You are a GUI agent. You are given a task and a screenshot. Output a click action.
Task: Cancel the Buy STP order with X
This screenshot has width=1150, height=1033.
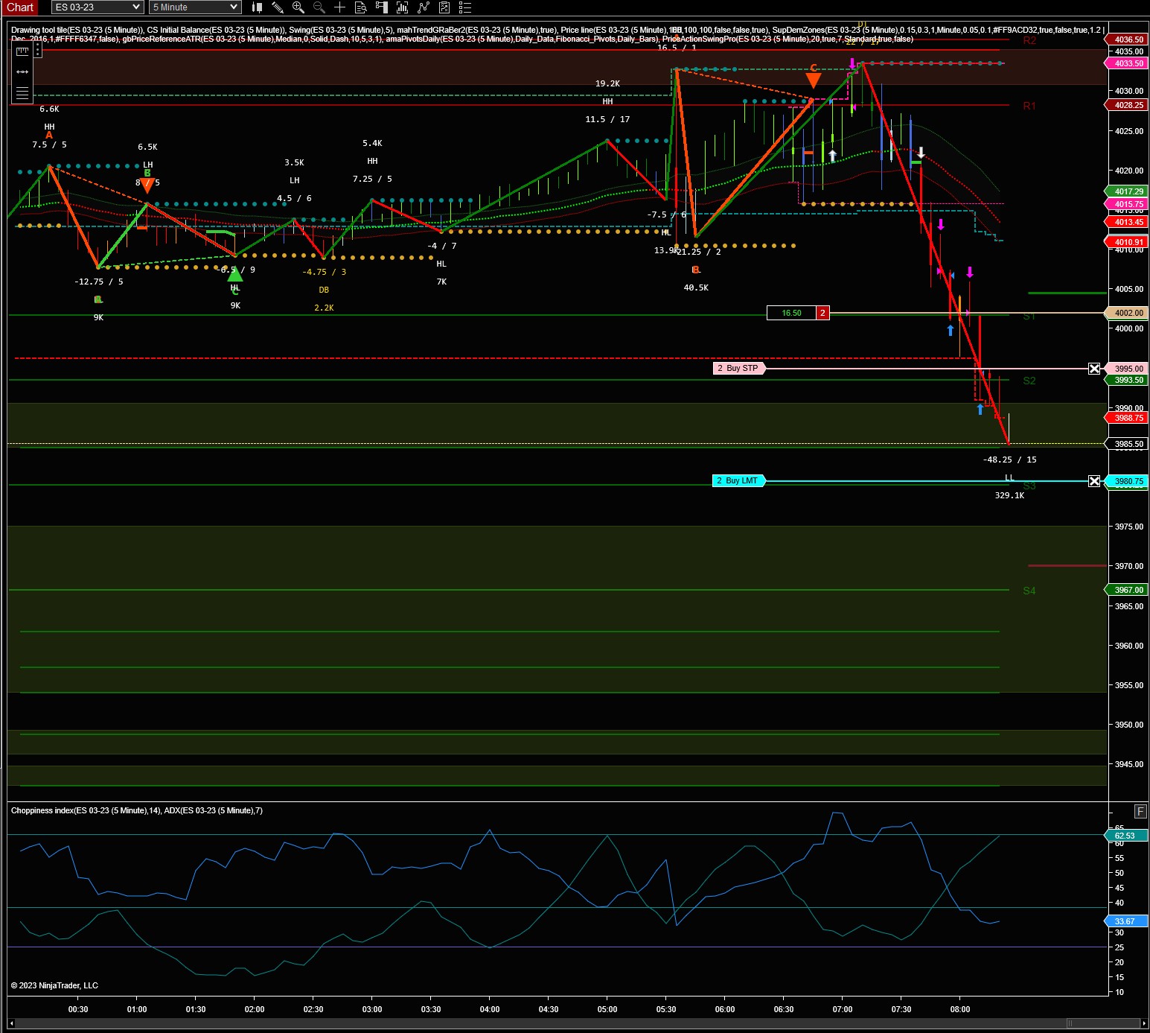click(x=1094, y=369)
